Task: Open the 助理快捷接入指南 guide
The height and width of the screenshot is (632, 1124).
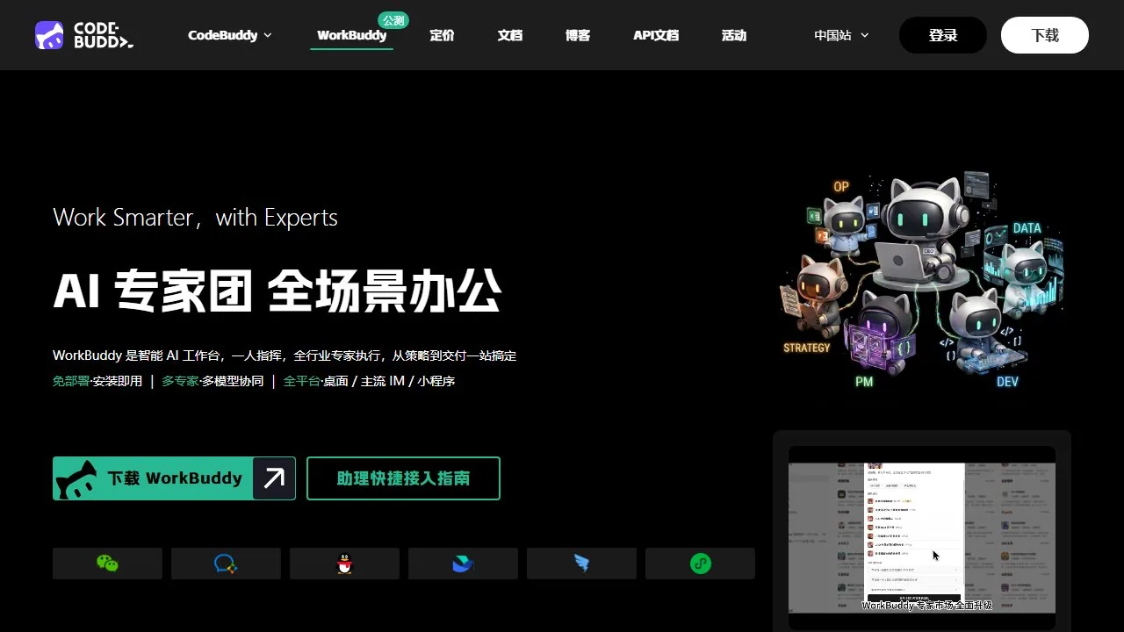Action: tap(403, 478)
